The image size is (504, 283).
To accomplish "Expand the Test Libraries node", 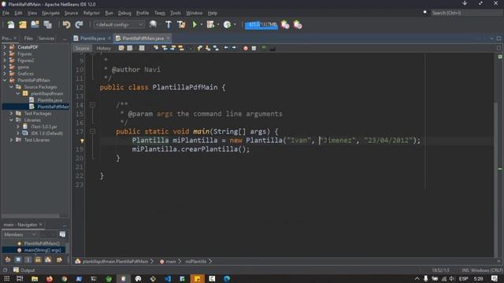I will pyautogui.click(x=11, y=140).
